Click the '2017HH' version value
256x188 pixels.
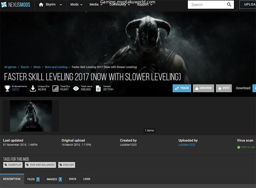[x=108, y=90]
